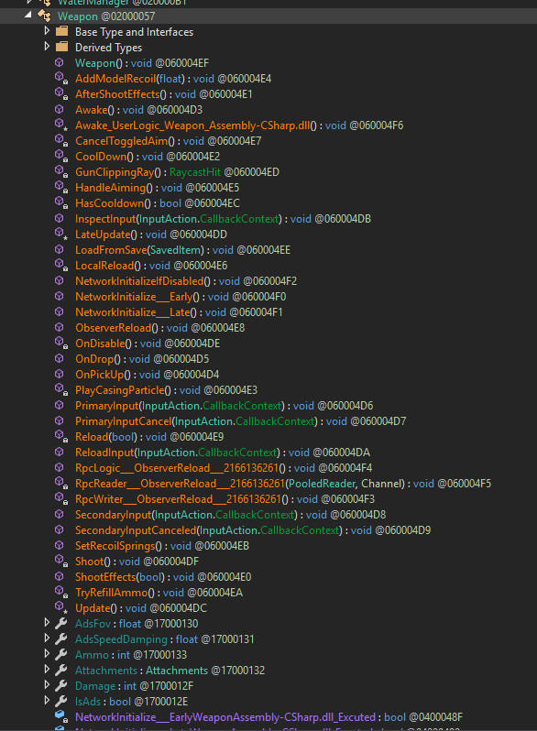Select SecondaryInput method

(x=231, y=515)
